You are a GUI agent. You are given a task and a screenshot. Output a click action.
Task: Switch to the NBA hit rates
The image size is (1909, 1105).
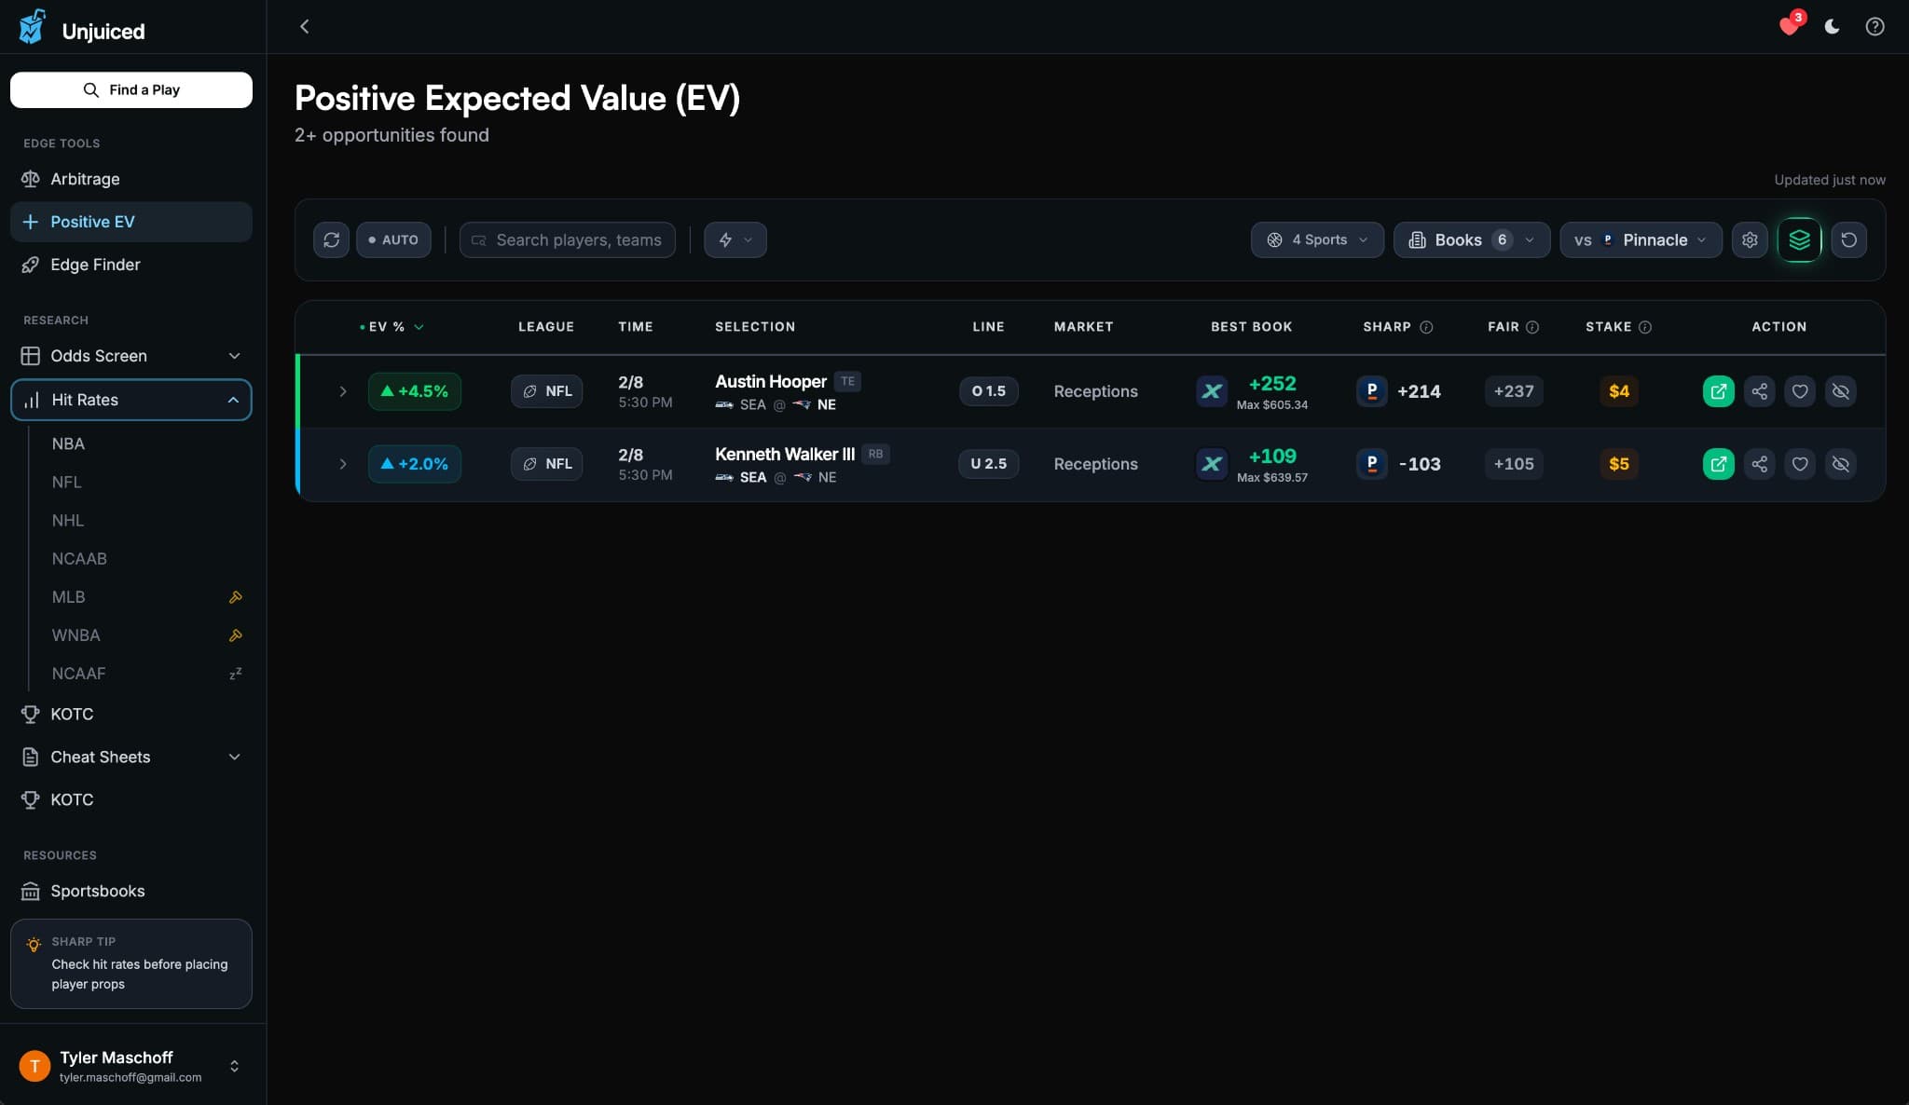point(68,443)
